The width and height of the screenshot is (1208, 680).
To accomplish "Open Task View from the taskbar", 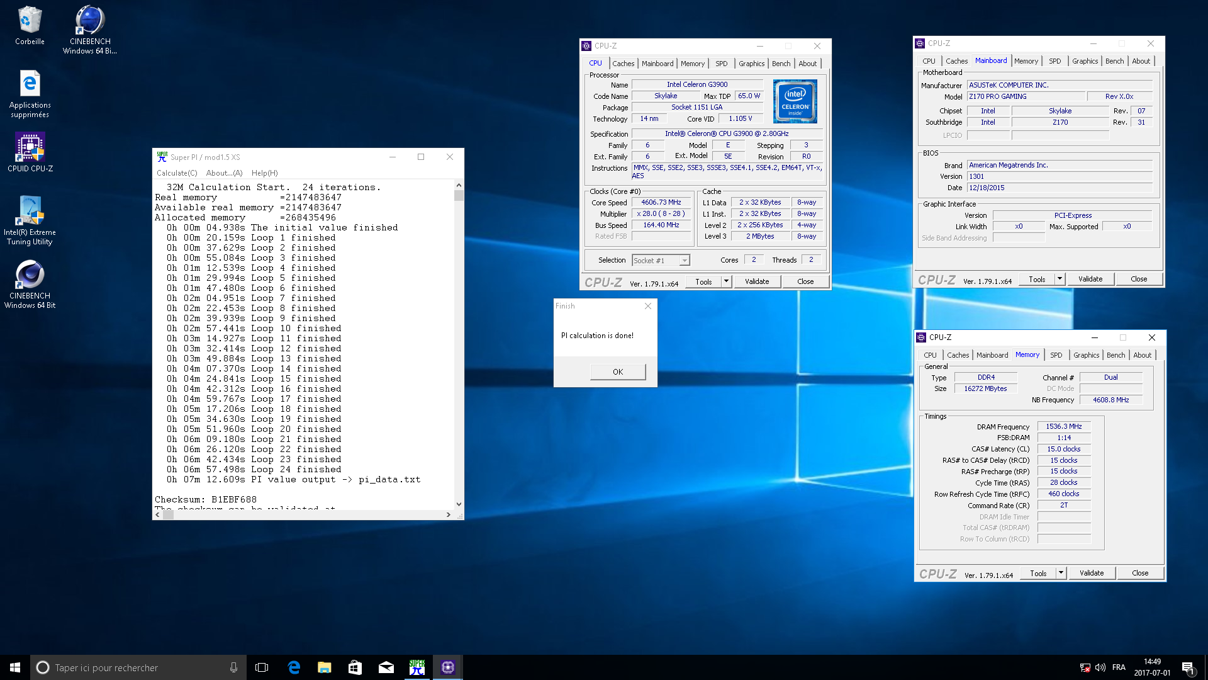I will coord(262,667).
